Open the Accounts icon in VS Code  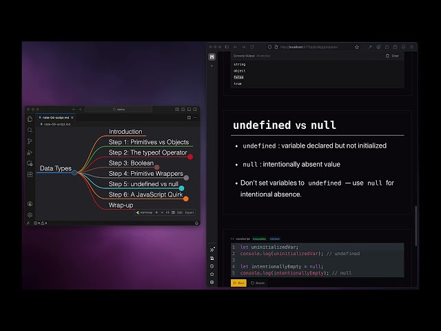(x=30, y=204)
